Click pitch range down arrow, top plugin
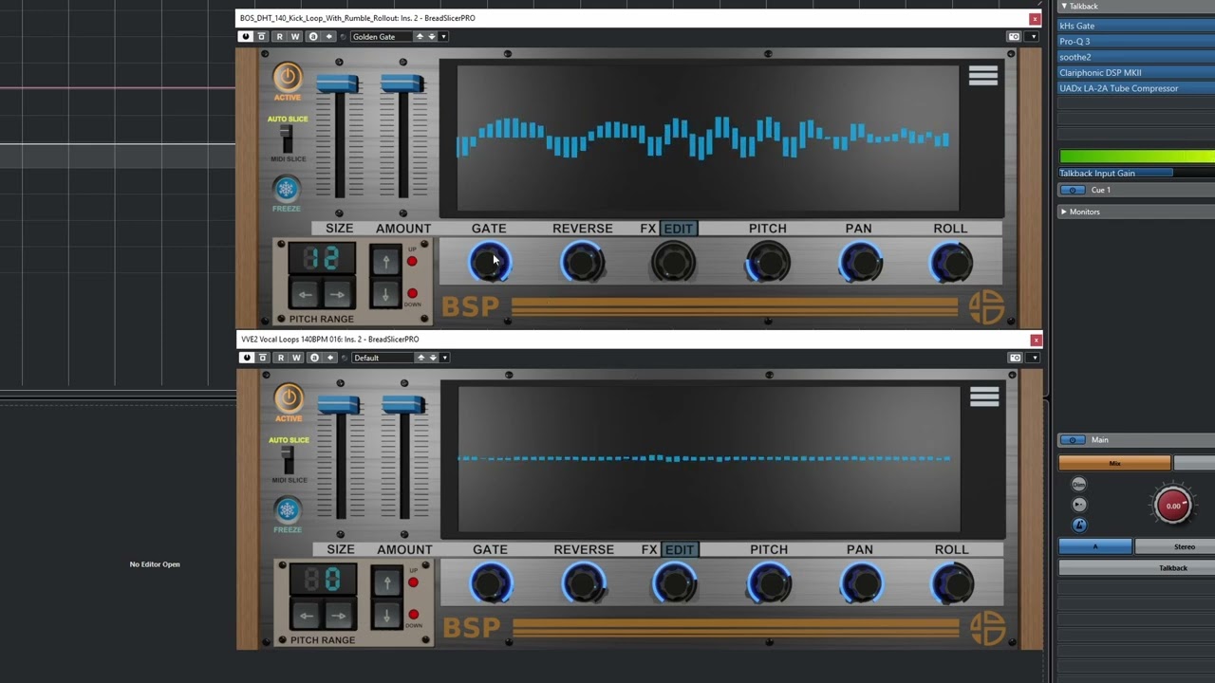Image resolution: width=1215 pixels, height=683 pixels. point(385,295)
